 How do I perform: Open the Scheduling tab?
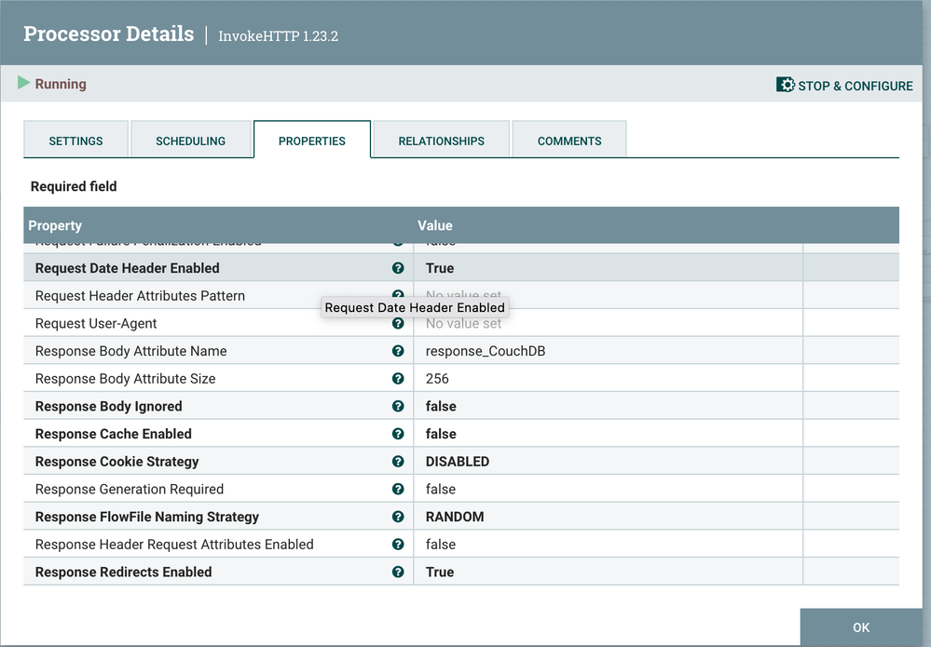pyautogui.click(x=191, y=140)
